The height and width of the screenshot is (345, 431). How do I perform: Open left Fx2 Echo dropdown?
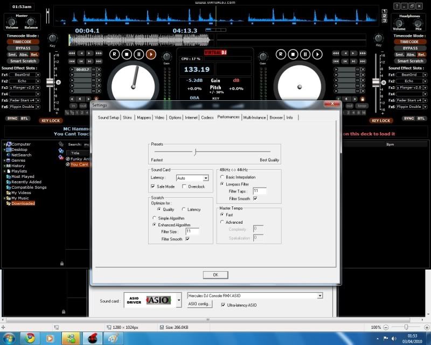(38, 81)
